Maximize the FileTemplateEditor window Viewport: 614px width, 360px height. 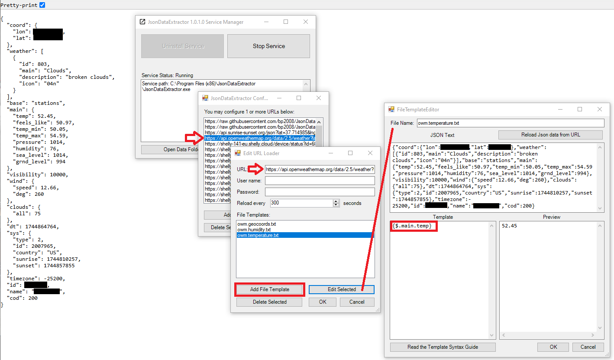click(x=580, y=110)
